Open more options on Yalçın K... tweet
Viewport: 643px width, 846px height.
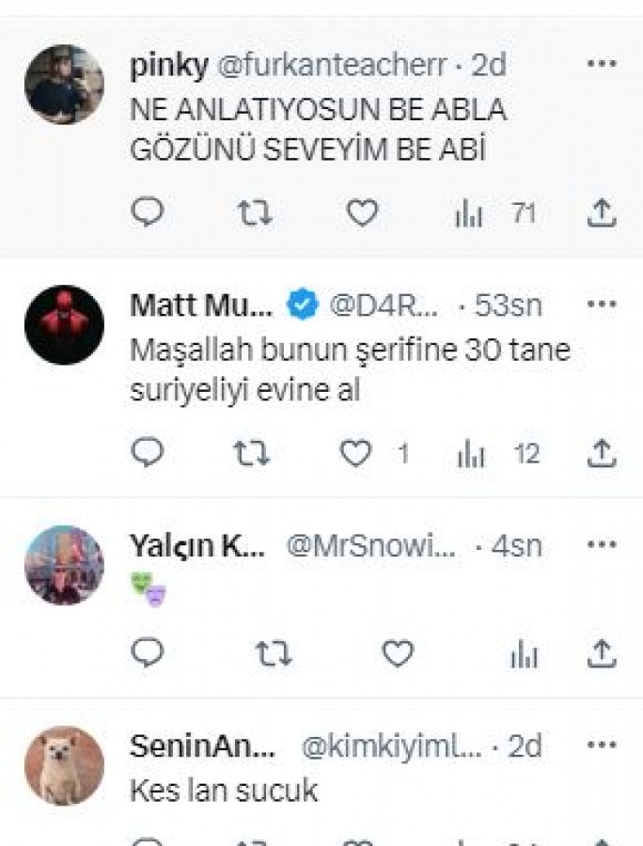pos(601,545)
